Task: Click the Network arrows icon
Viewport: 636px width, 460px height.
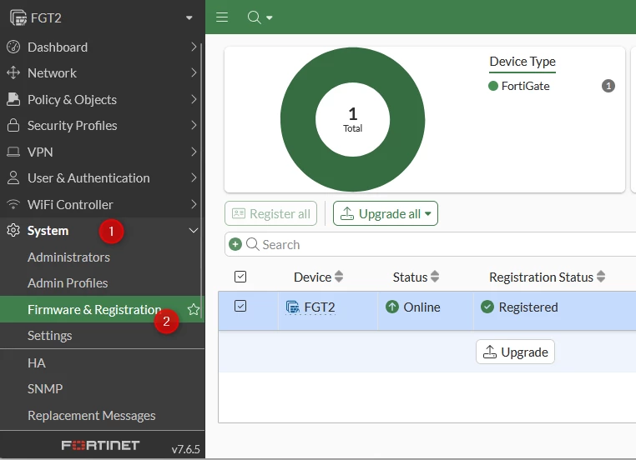Action: (13, 72)
